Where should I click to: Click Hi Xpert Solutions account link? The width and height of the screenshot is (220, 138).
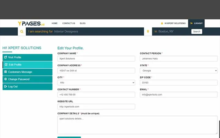173,23
